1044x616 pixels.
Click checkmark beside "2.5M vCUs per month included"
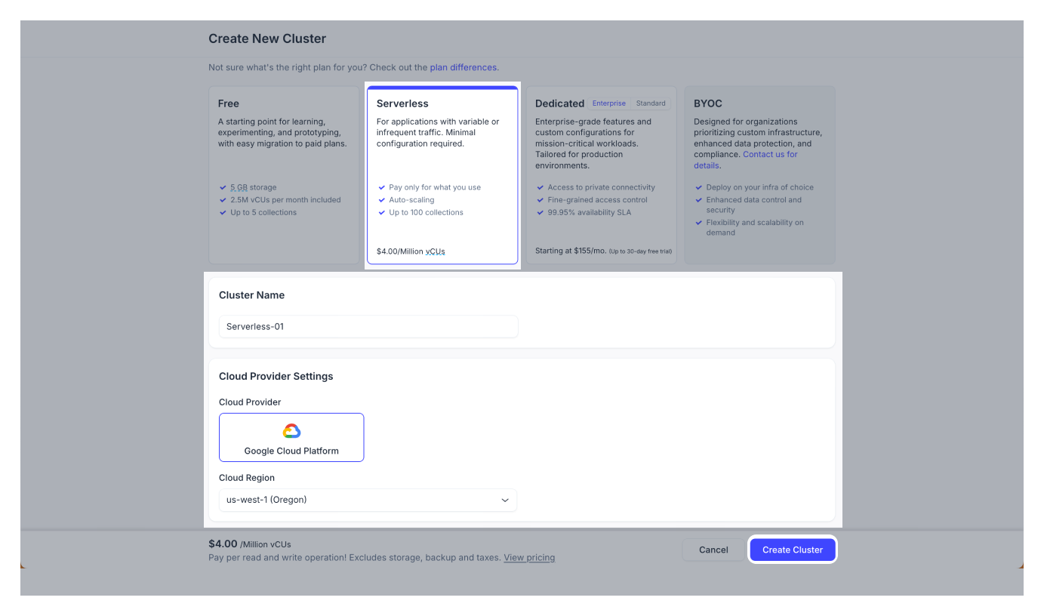pos(223,200)
